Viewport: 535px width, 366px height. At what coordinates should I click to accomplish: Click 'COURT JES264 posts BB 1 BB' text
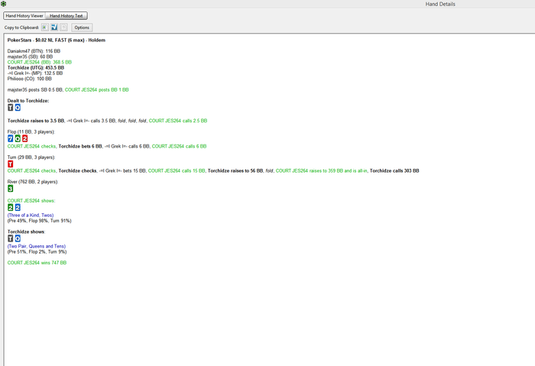click(97, 89)
